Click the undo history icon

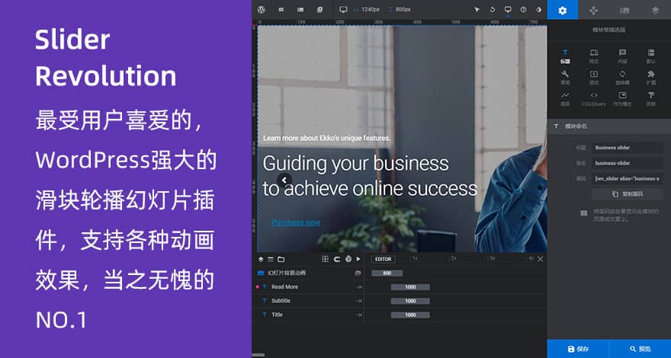click(x=492, y=9)
